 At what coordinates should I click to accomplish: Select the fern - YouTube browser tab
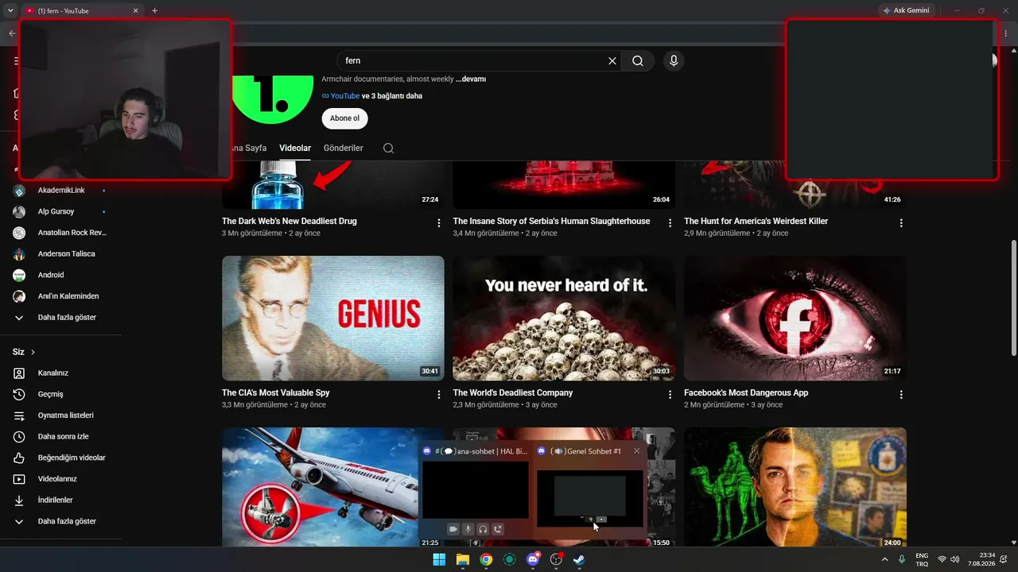pyautogui.click(x=81, y=10)
